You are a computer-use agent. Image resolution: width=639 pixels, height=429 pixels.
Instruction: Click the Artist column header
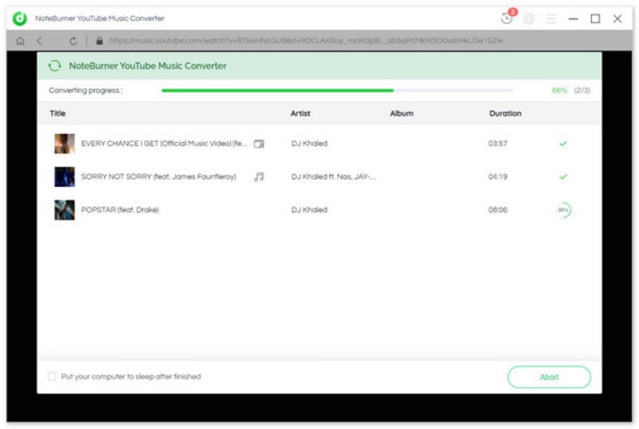pos(300,113)
